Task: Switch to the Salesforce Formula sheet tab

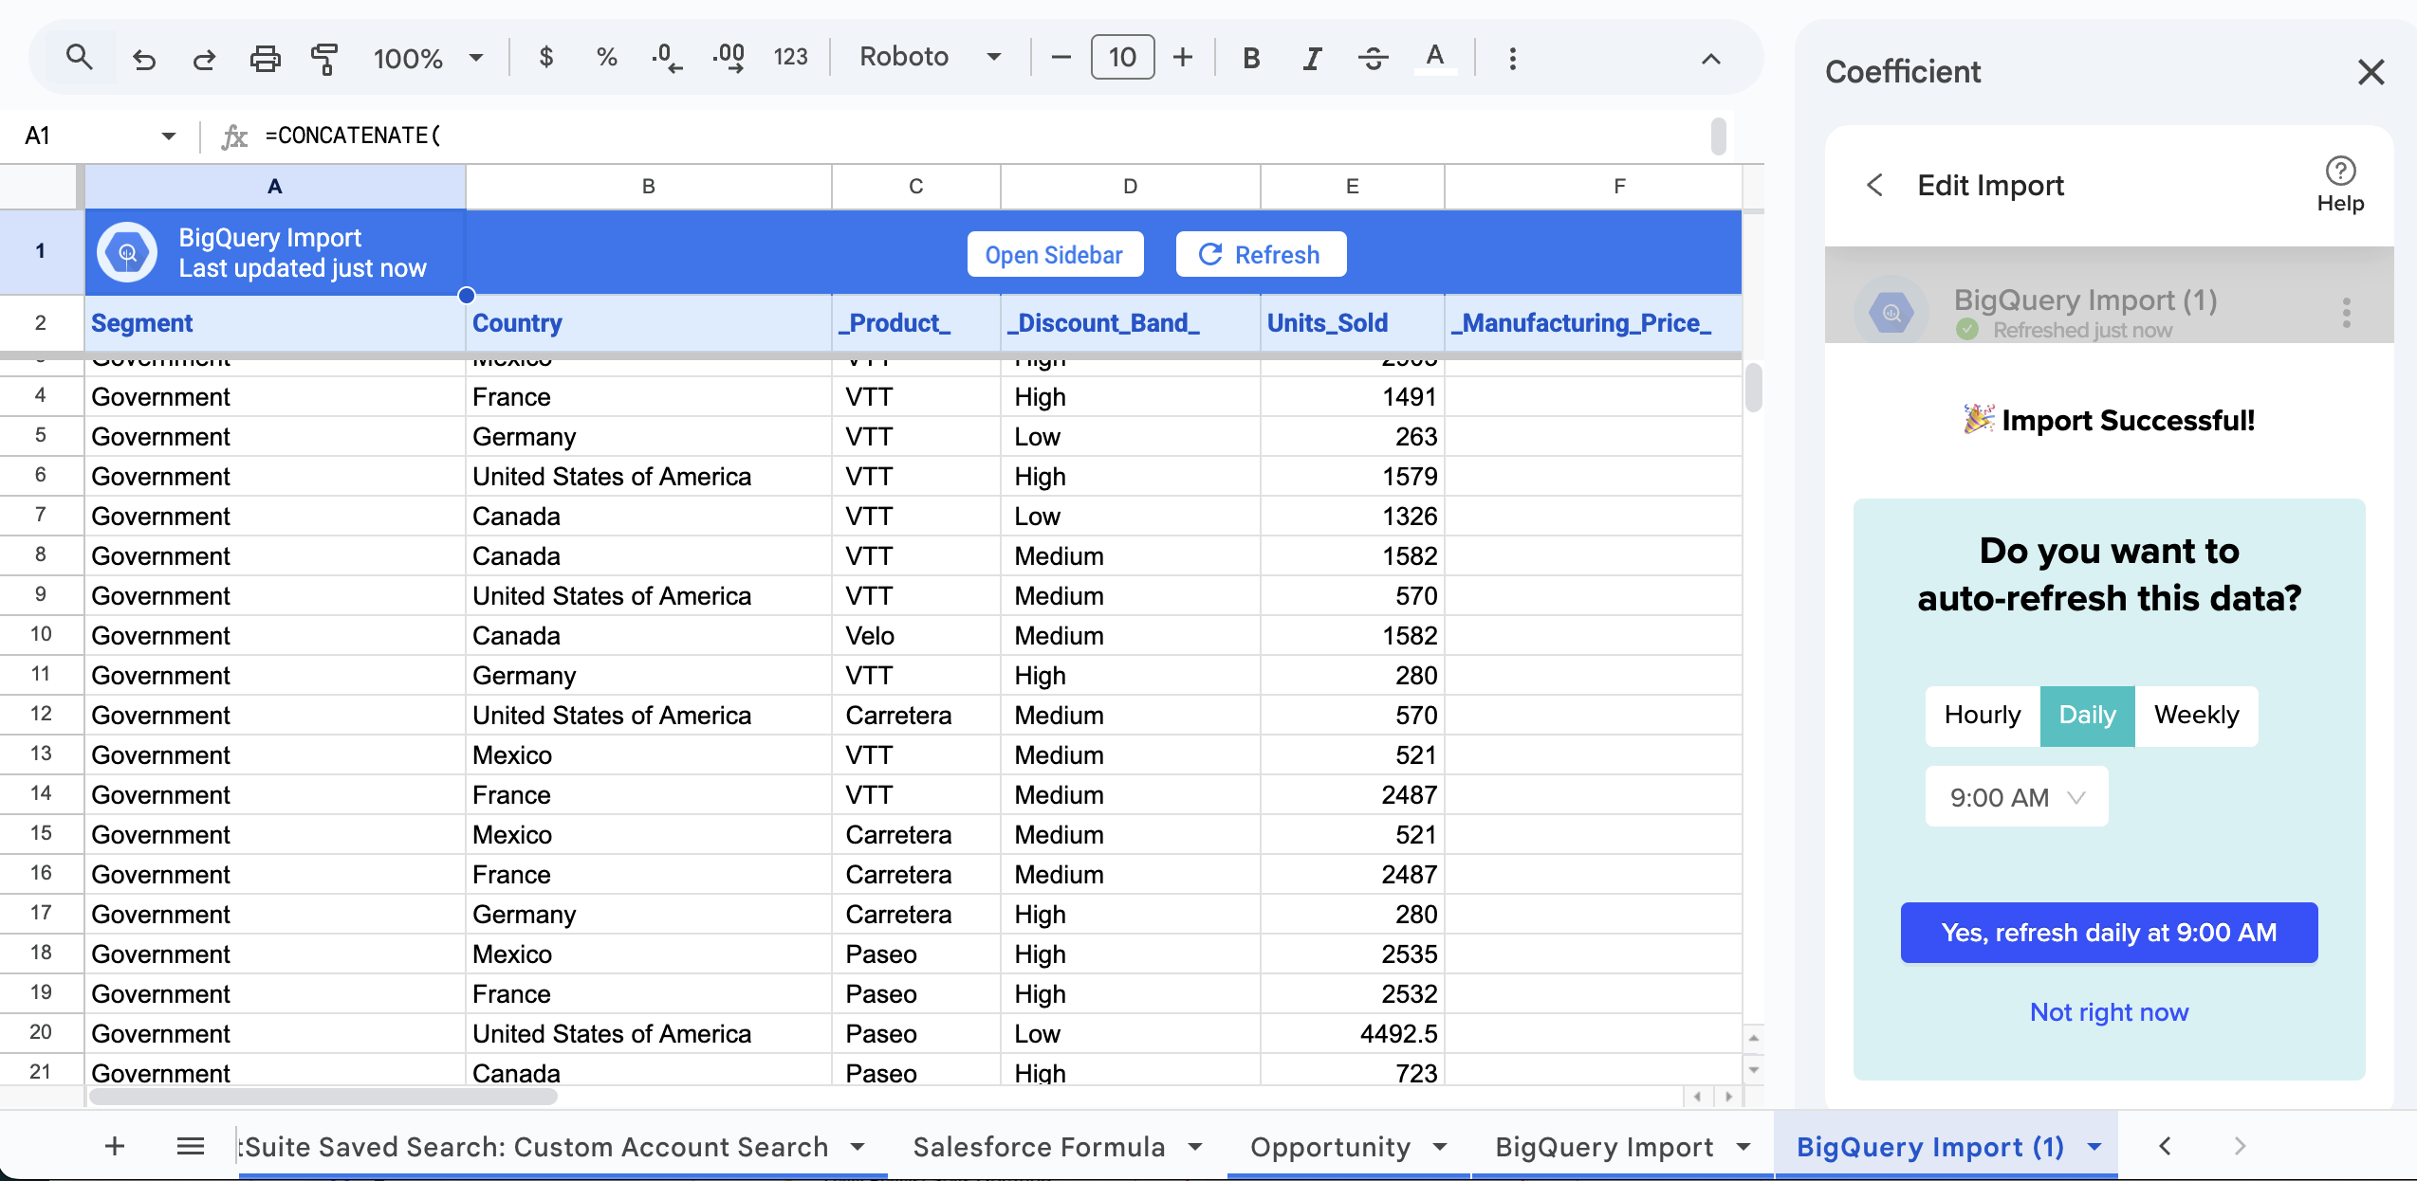Action: pyautogui.click(x=1039, y=1146)
